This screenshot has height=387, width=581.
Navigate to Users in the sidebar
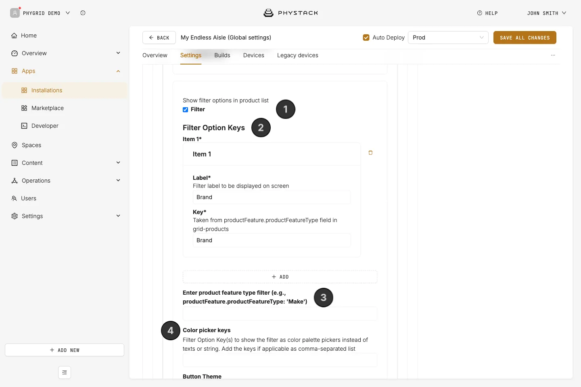pos(29,198)
